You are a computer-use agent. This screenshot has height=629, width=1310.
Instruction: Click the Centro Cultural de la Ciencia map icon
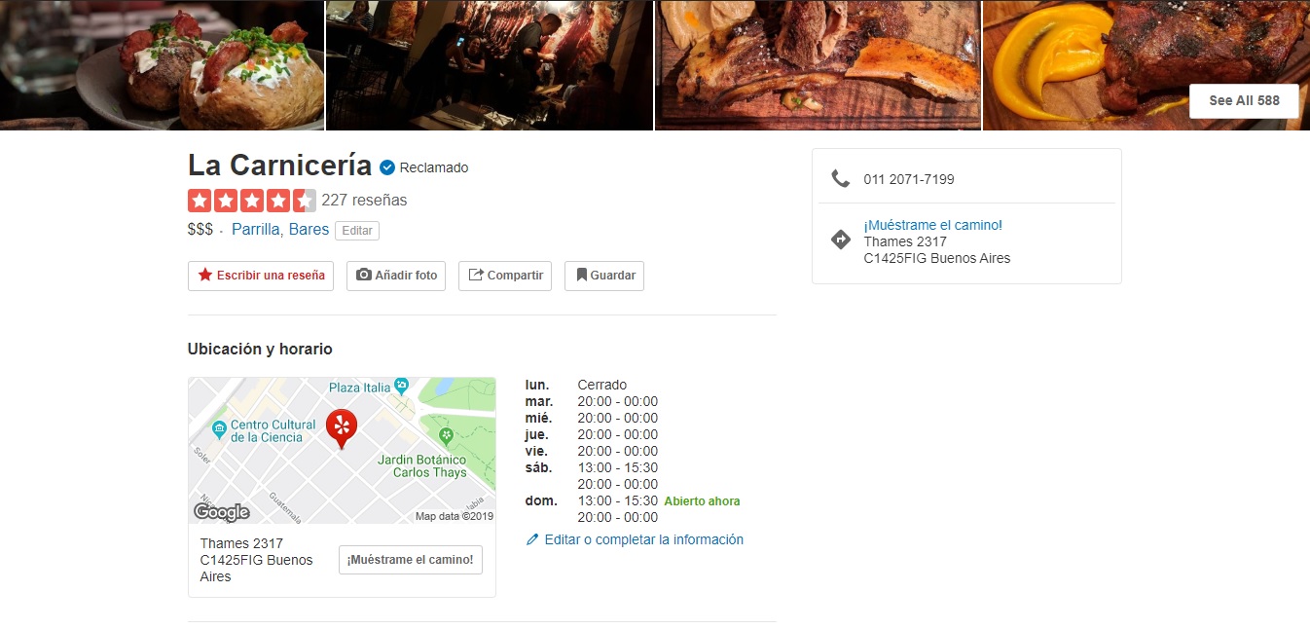[x=220, y=427]
